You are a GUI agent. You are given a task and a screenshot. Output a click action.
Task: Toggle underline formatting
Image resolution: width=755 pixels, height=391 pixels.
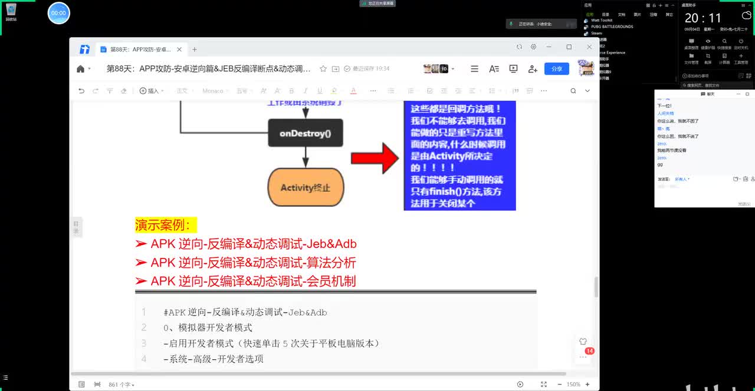coord(320,91)
